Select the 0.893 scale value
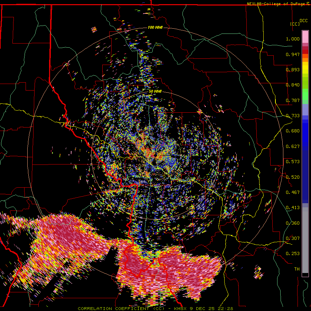 [x=293, y=69]
